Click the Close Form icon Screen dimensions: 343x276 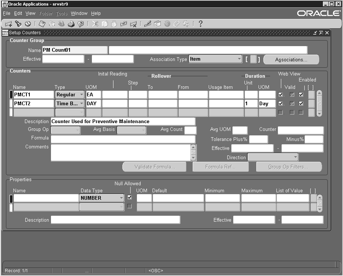(80, 23)
